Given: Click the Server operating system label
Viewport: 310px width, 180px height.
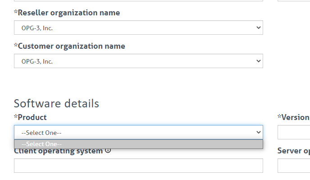Looking at the screenshot, I should 294,151.
